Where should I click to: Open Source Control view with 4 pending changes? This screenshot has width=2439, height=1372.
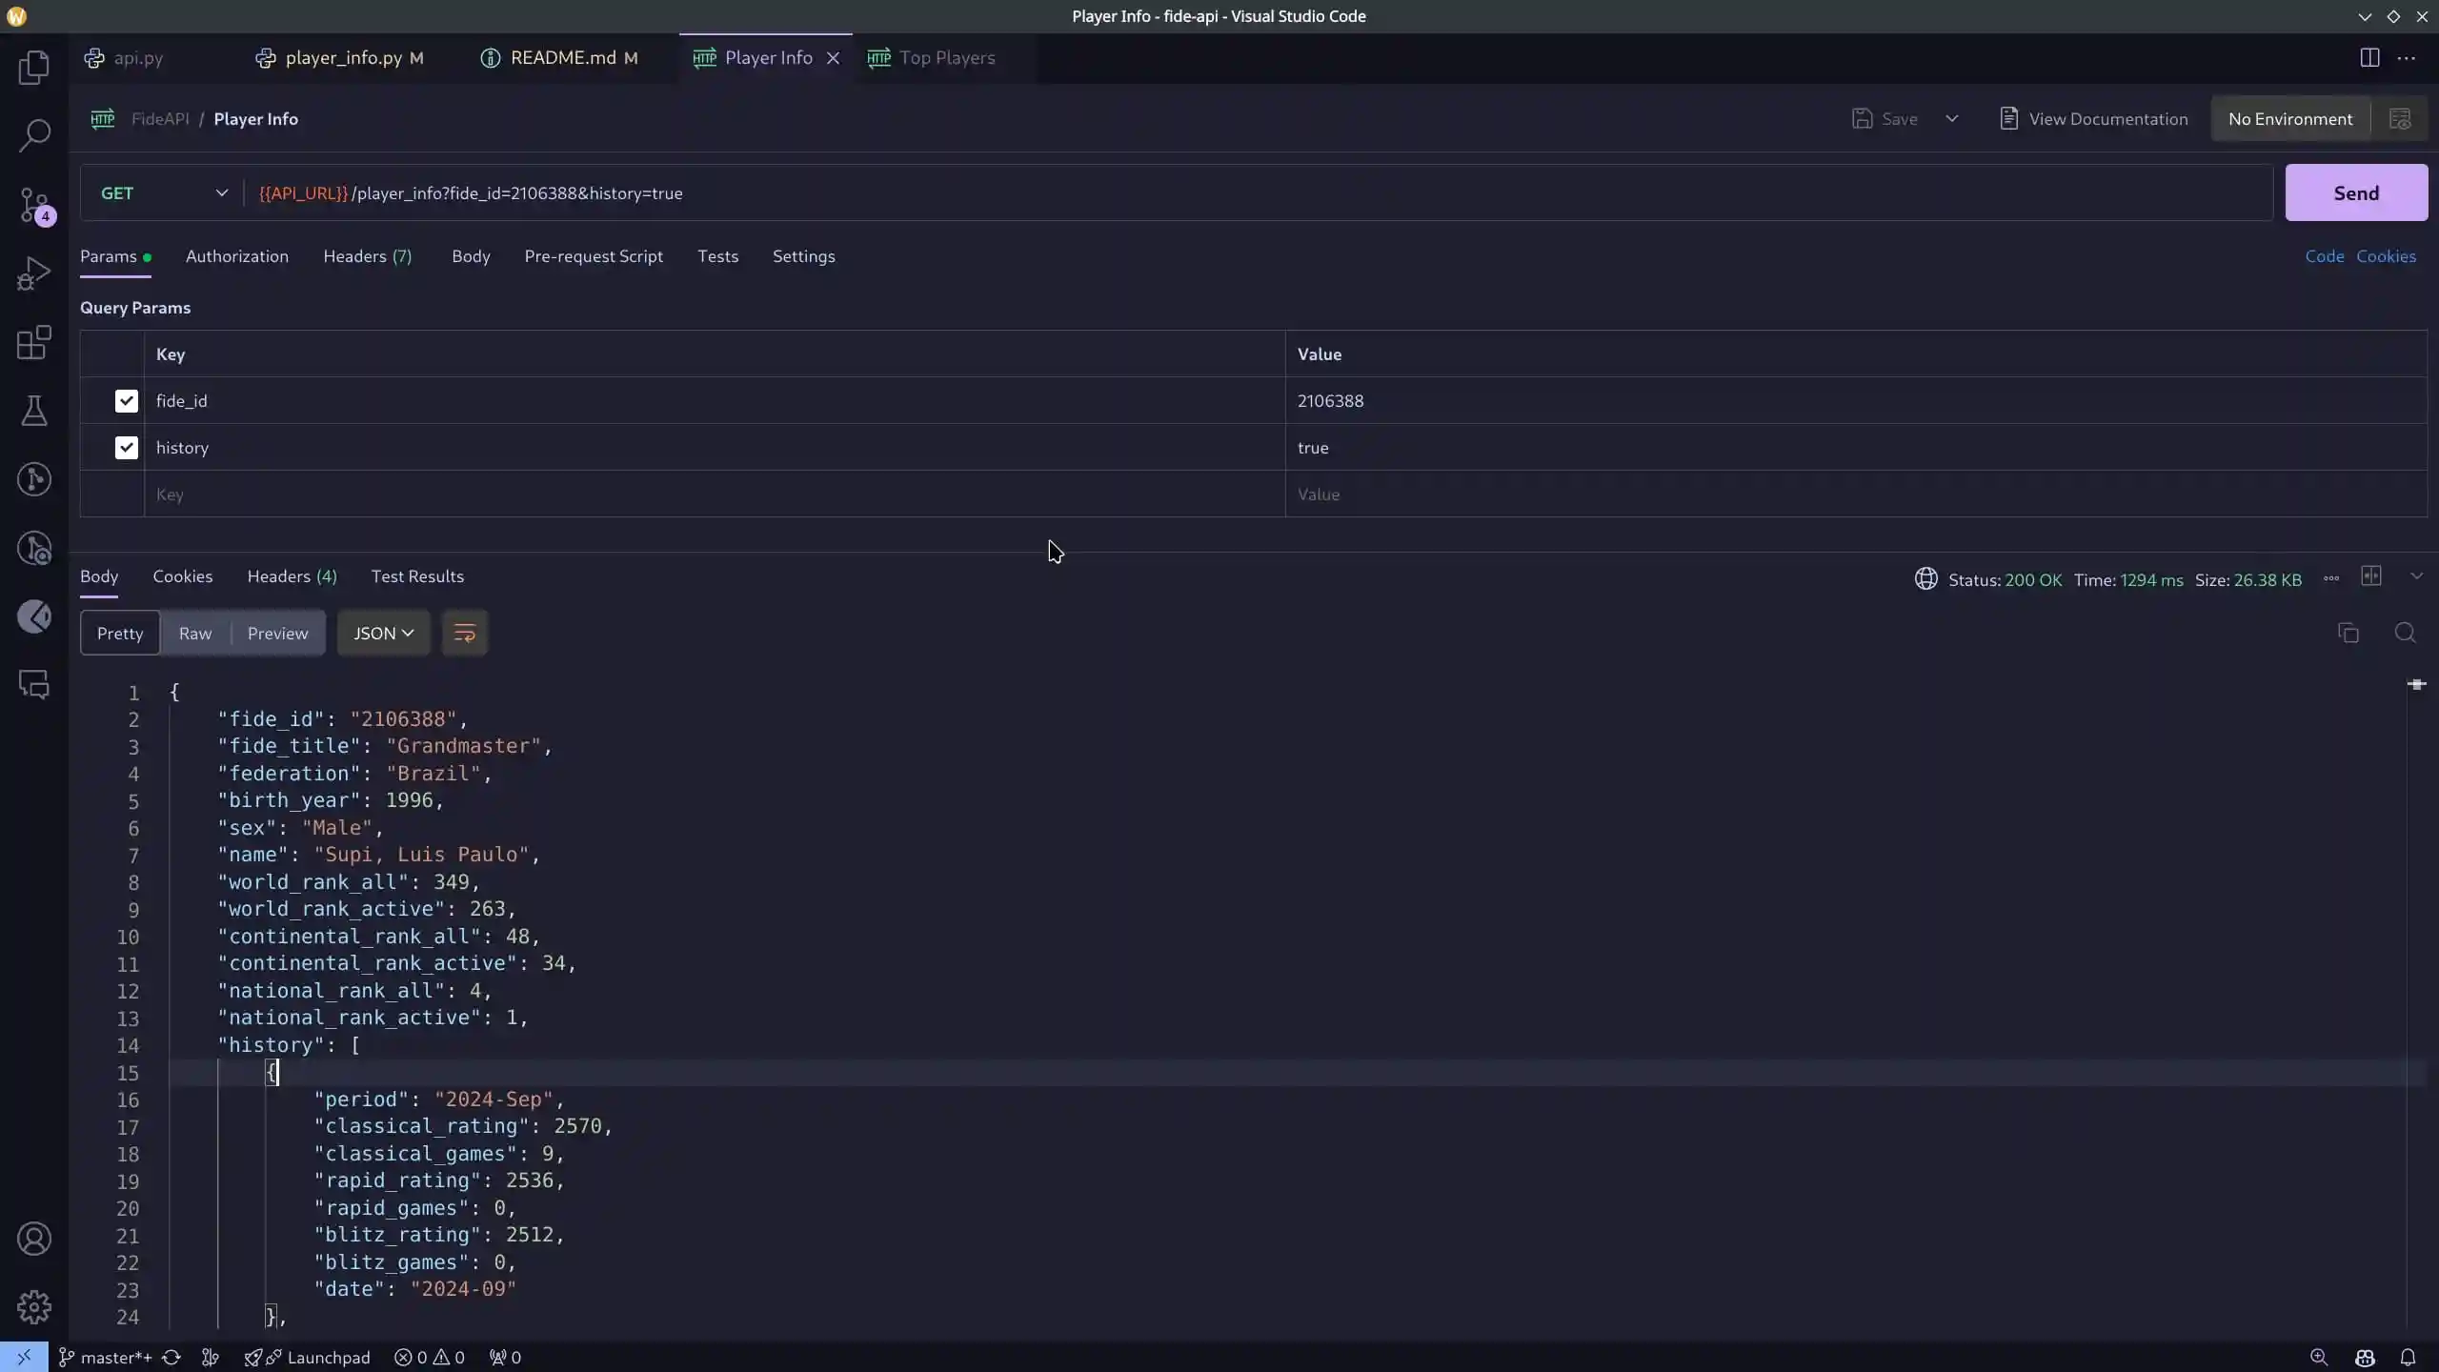[34, 205]
